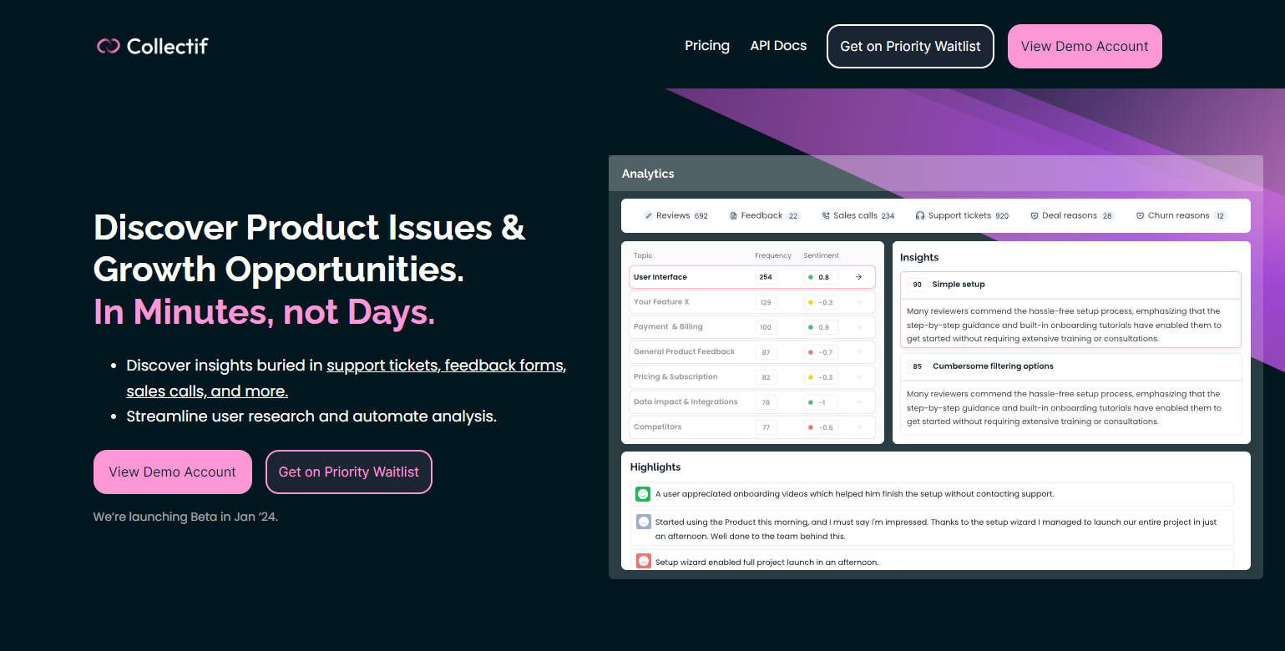1285x651 pixels.
Task: Open the Pricing menu item
Action: pos(706,46)
